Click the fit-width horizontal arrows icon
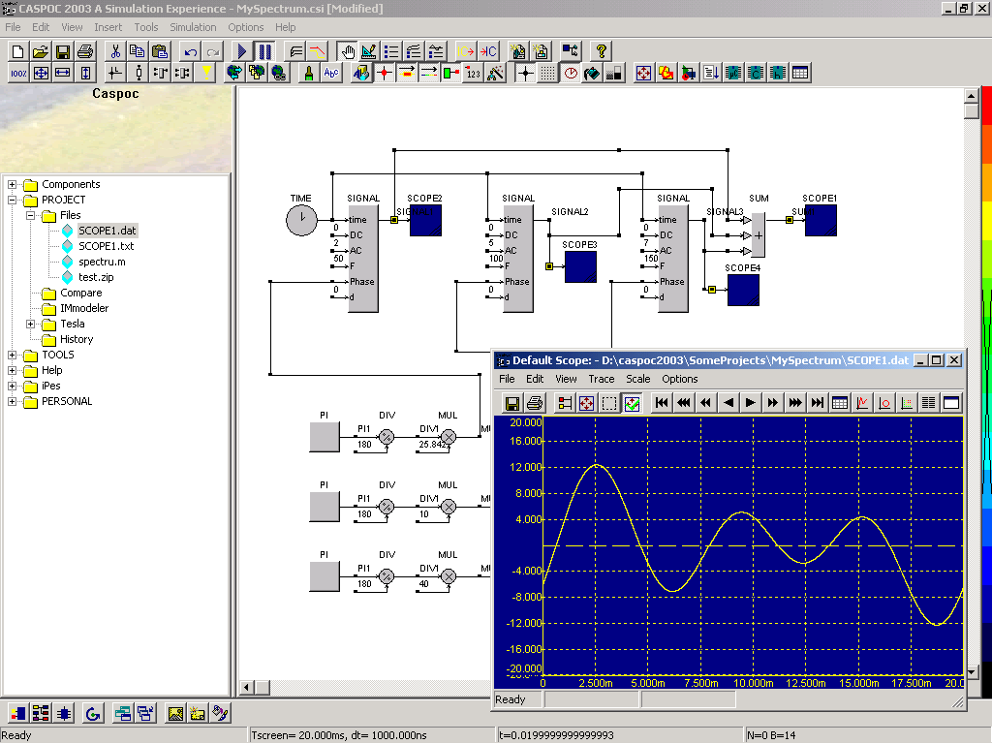992x744 pixels. (x=63, y=74)
